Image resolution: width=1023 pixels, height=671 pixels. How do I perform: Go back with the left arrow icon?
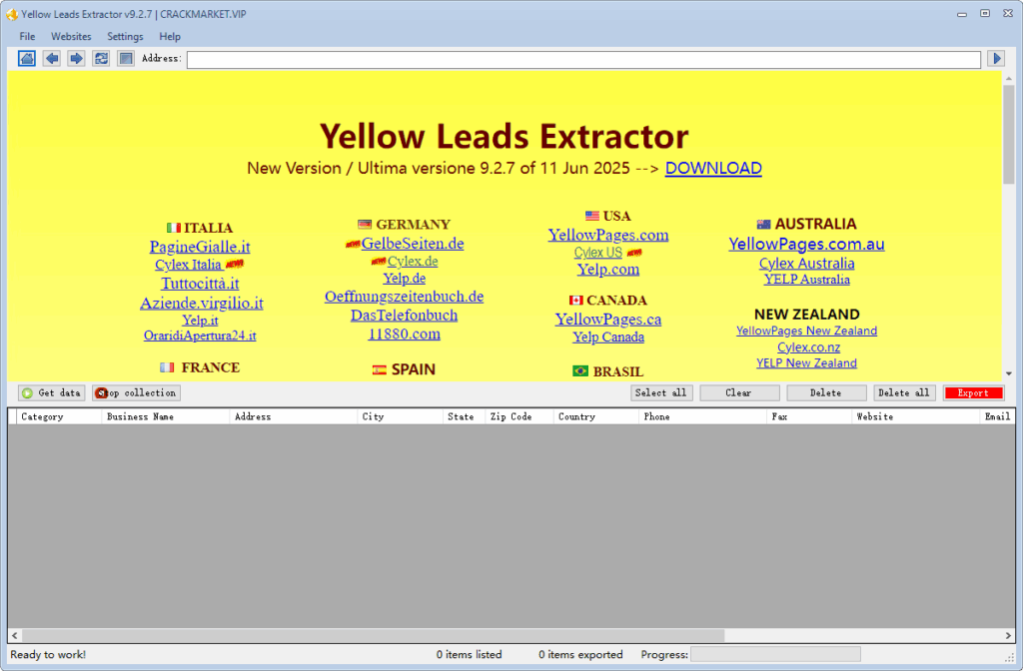pyautogui.click(x=52, y=59)
